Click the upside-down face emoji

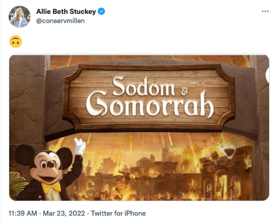16,42
